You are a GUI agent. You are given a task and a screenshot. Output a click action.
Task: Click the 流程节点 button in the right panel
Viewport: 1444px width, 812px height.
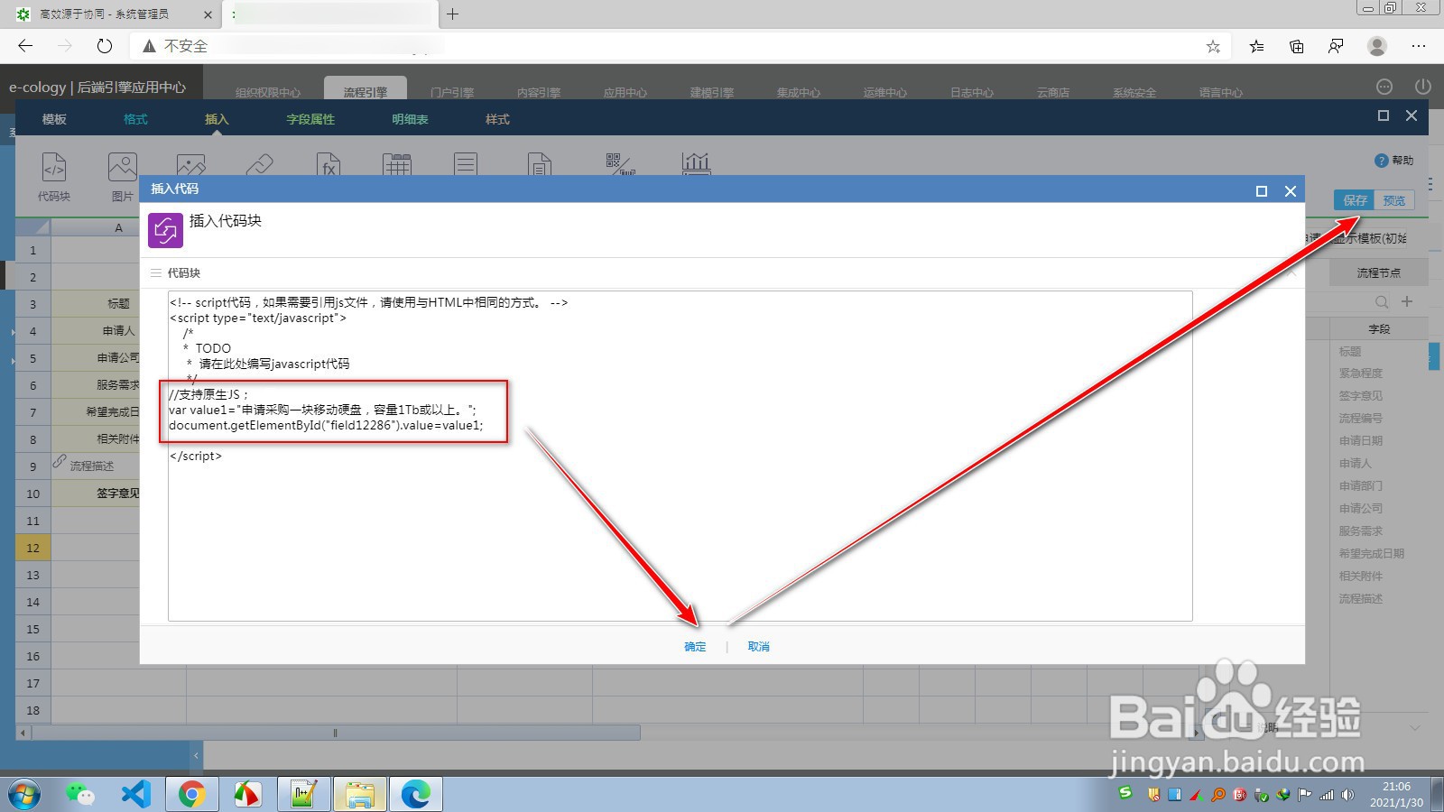(1378, 273)
